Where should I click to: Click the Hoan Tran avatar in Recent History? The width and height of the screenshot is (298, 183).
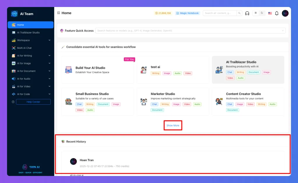pos(73,161)
